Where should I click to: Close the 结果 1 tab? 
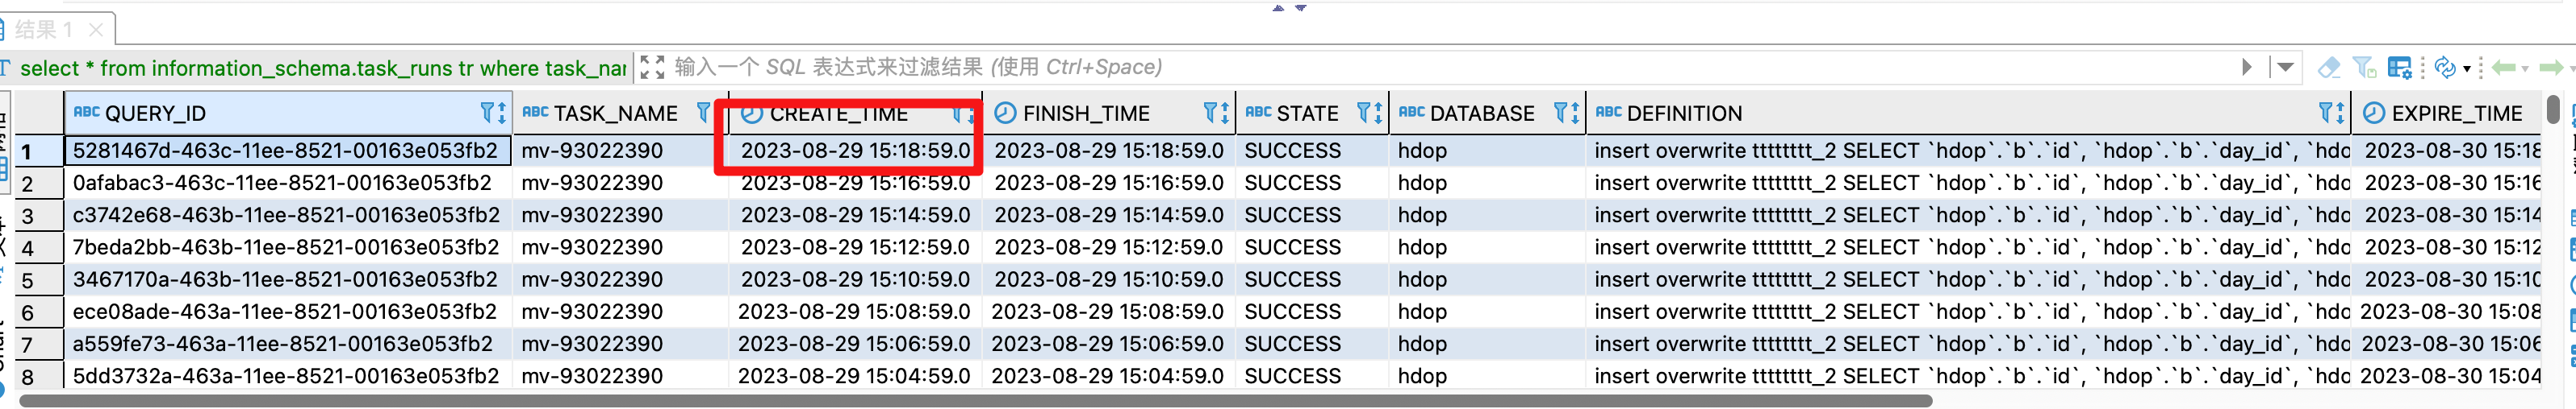96,30
